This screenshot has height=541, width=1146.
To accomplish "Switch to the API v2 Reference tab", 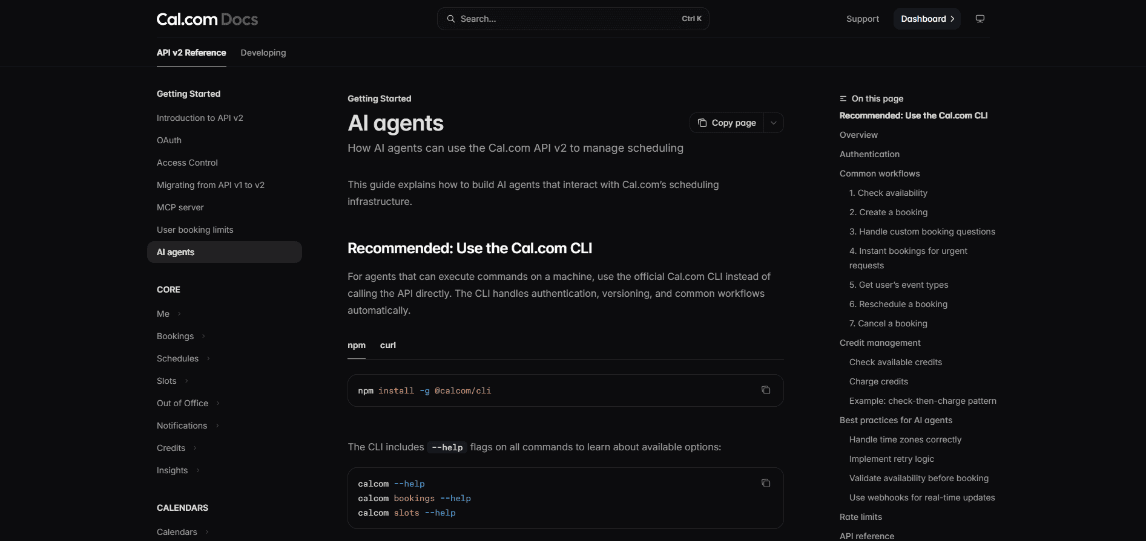I will (x=191, y=53).
